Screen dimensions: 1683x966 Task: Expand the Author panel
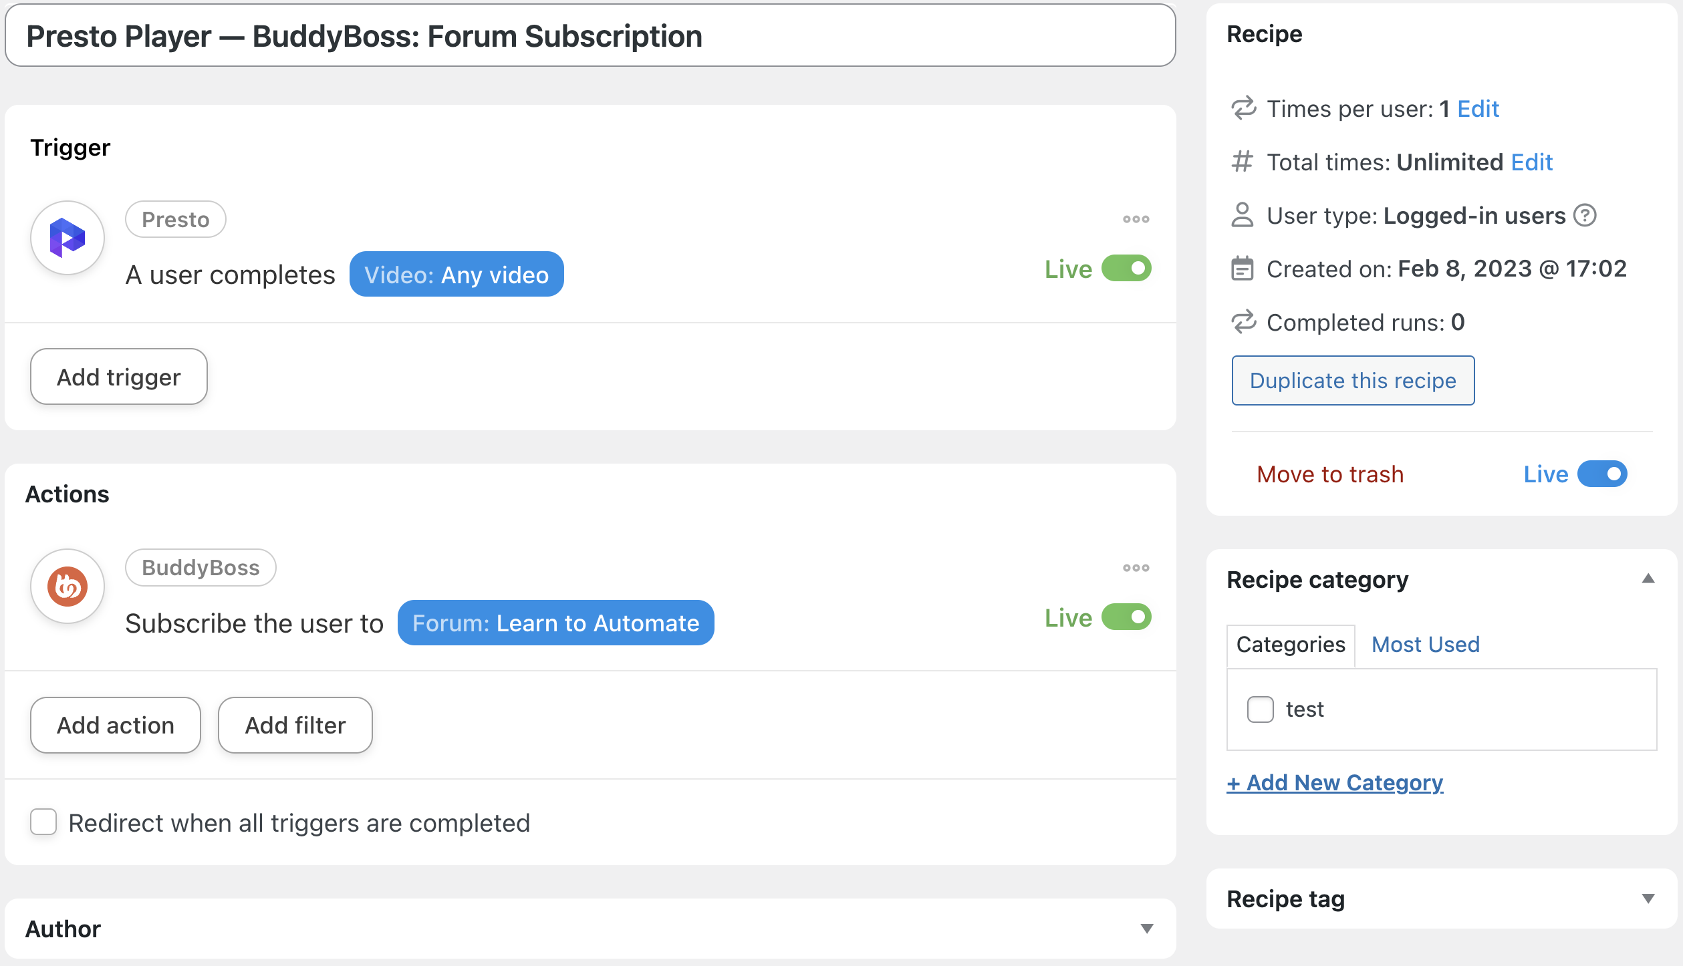click(1147, 929)
